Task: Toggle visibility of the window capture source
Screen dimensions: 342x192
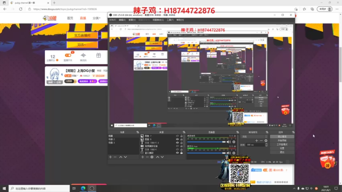Action: click(x=177, y=153)
